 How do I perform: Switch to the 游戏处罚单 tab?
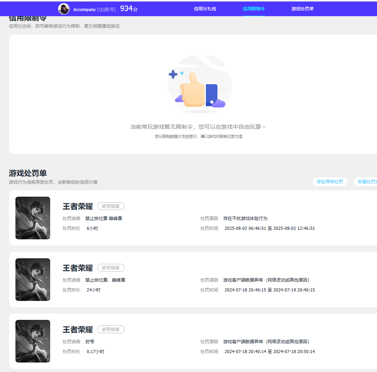(303, 9)
